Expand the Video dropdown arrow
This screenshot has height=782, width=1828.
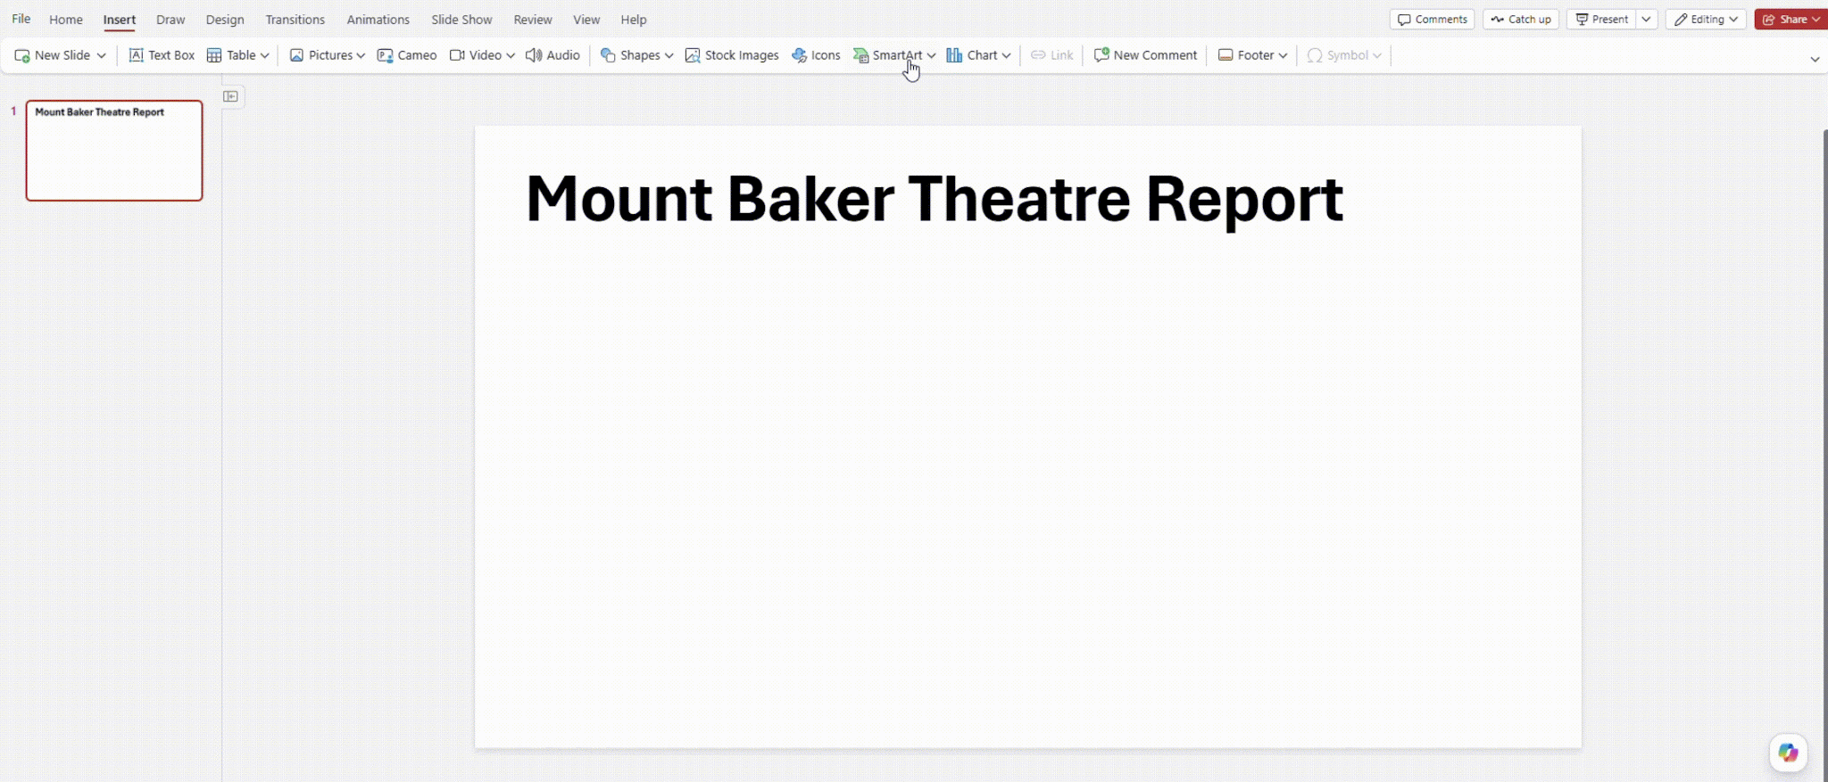click(511, 55)
